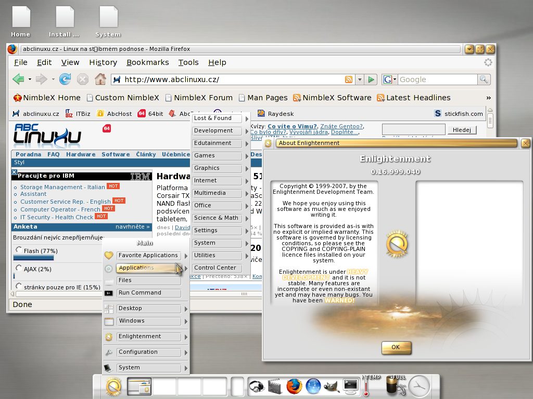The image size is (533, 399).
Task: Click the 64bit red badge on page
Action: [x=107, y=128]
